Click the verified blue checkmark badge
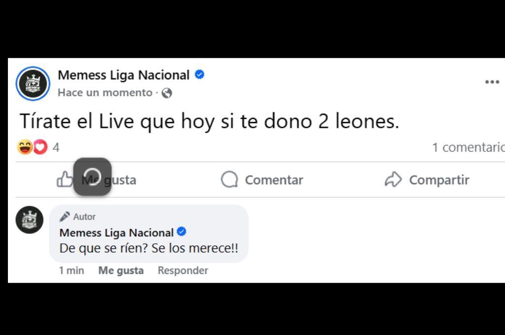 199,74
